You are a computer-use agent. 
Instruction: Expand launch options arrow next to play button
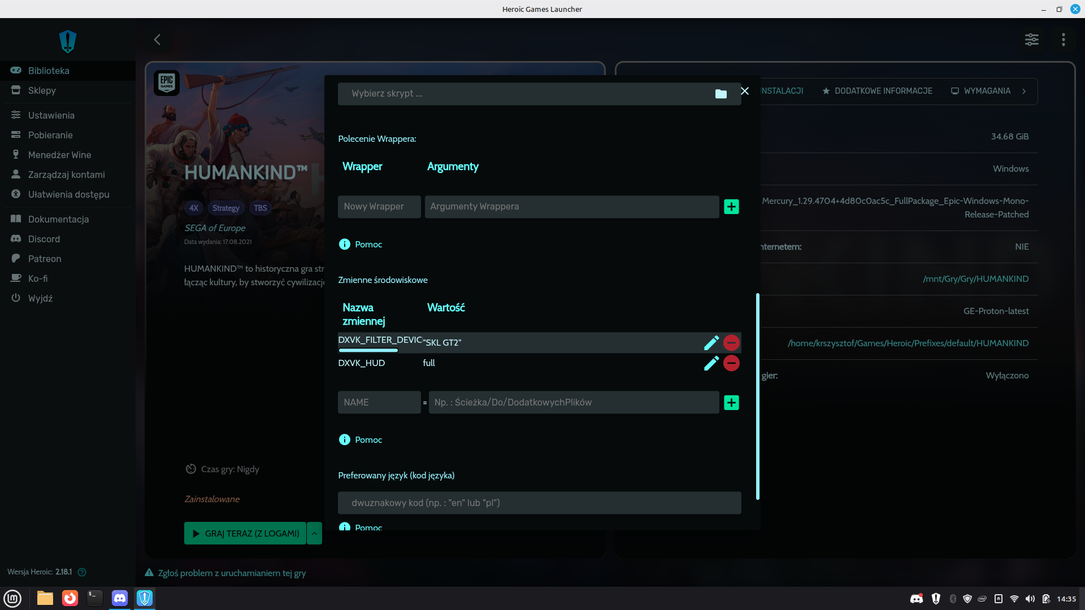[x=314, y=533]
